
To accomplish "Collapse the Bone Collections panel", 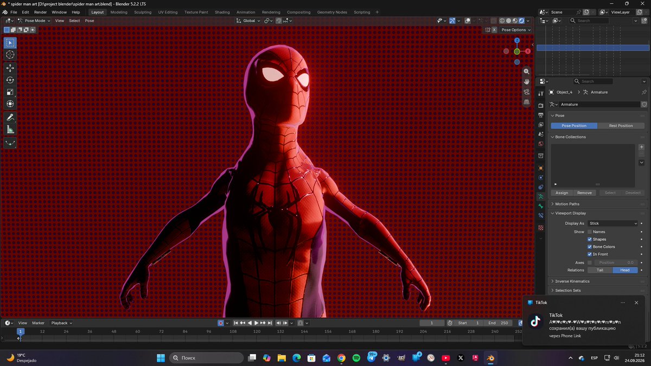I will (x=570, y=137).
